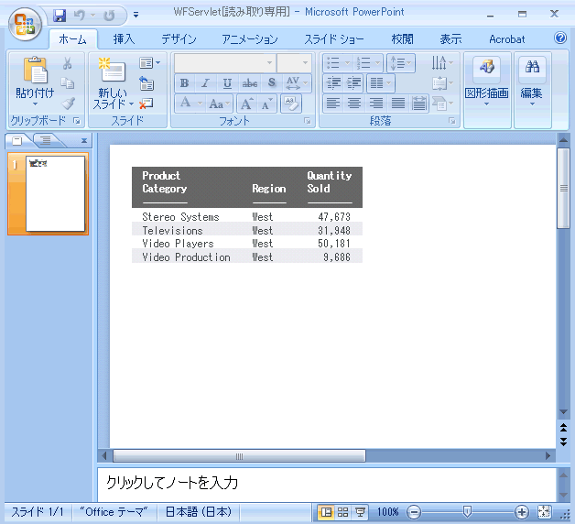Toggle Italic formatting

pyautogui.click(x=206, y=83)
